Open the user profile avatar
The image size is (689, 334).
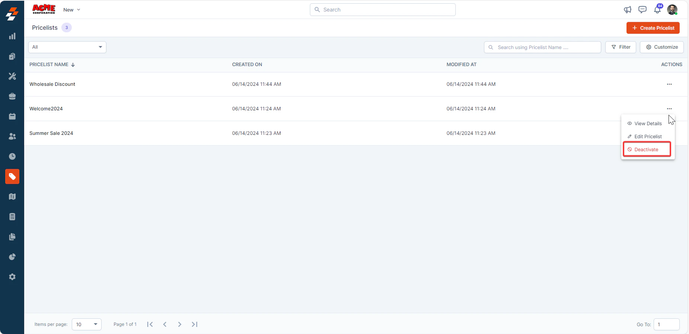pos(672,10)
